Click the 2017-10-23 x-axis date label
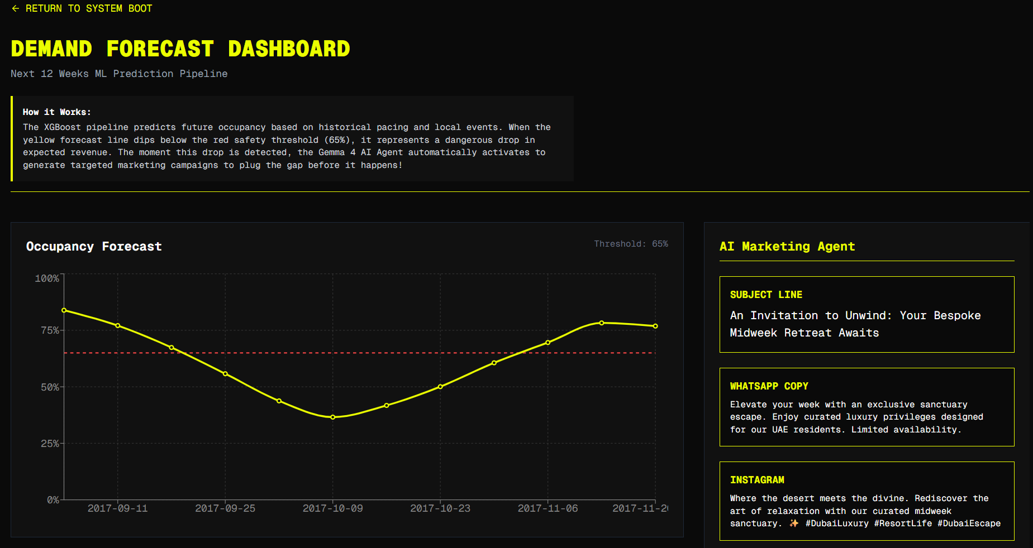The width and height of the screenshot is (1033, 548). point(440,508)
